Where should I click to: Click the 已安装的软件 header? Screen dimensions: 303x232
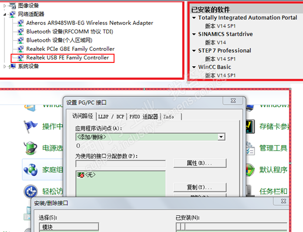pos(211,9)
